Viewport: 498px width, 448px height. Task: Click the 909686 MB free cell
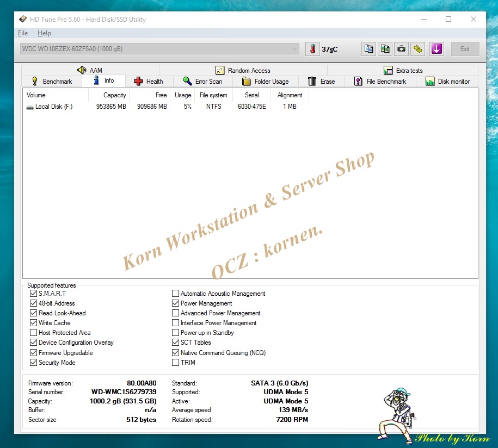pos(152,107)
